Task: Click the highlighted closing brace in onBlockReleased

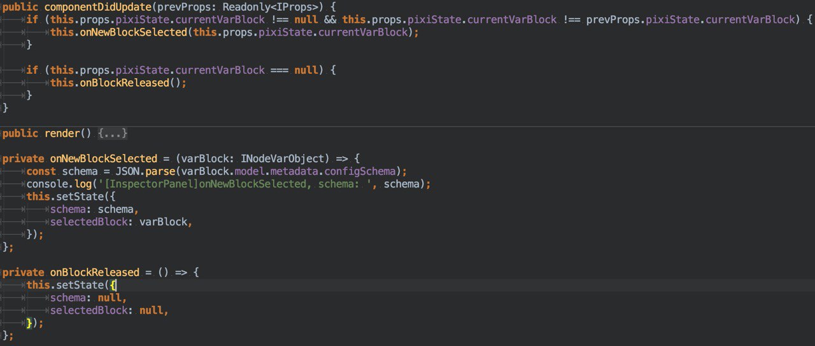Action: (x=29, y=323)
